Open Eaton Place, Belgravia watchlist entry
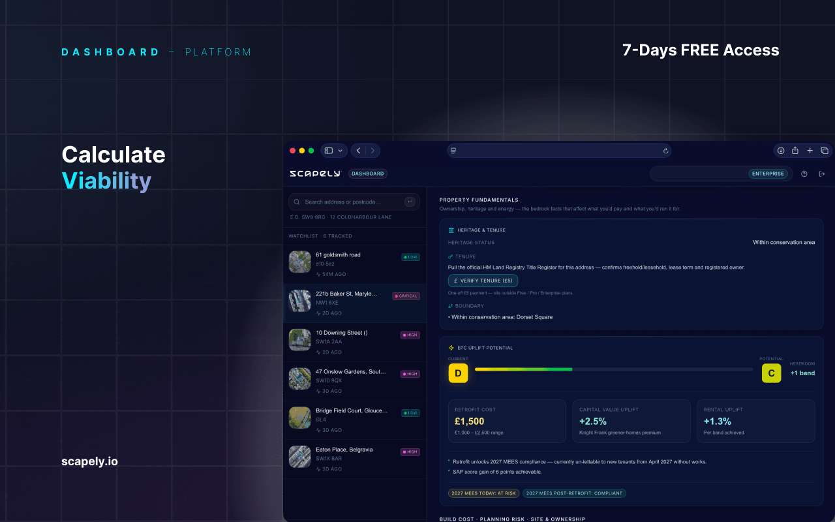The width and height of the screenshot is (835, 522). (x=354, y=459)
